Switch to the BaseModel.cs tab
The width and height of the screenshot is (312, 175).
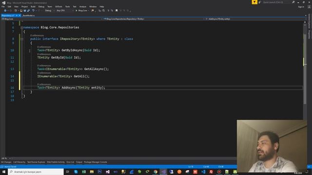click(29, 16)
